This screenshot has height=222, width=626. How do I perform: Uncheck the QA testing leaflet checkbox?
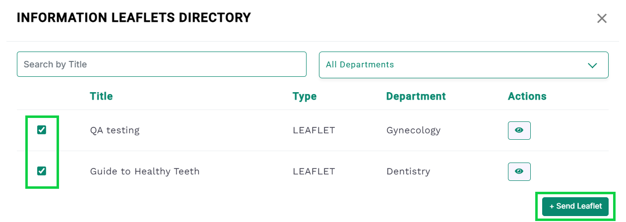[x=42, y=130]
